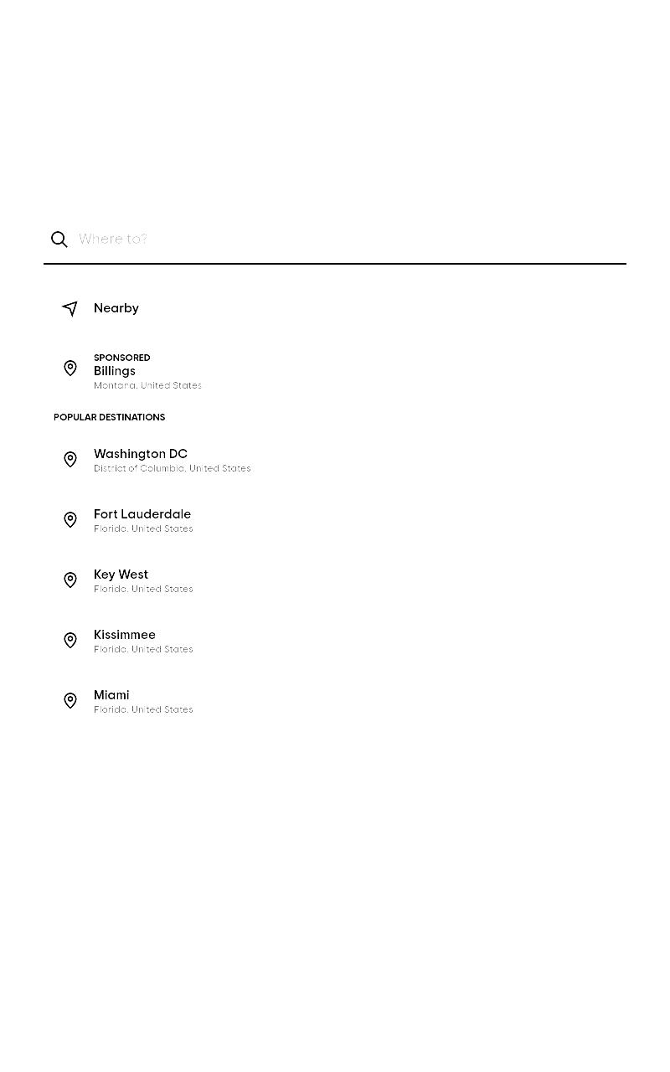Select Washington DC destination
This screenshot has height=1072, width=670.
click(x=335, y=460)
